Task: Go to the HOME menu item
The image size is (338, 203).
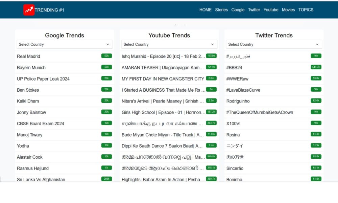Action: 205,10
